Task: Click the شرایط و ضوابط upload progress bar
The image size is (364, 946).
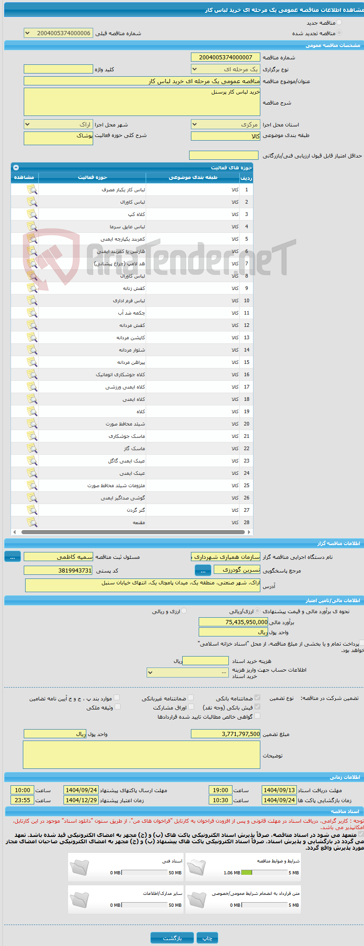Action: click(x=264, y=872)
